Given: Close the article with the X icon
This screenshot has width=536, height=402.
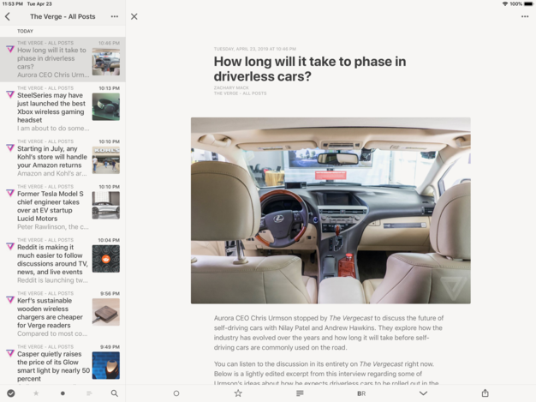Looking at the screenshot, I should point(134,16).
